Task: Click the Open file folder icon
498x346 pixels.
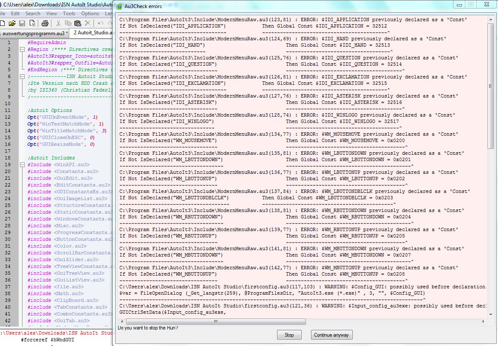Action: click(13, 23)
